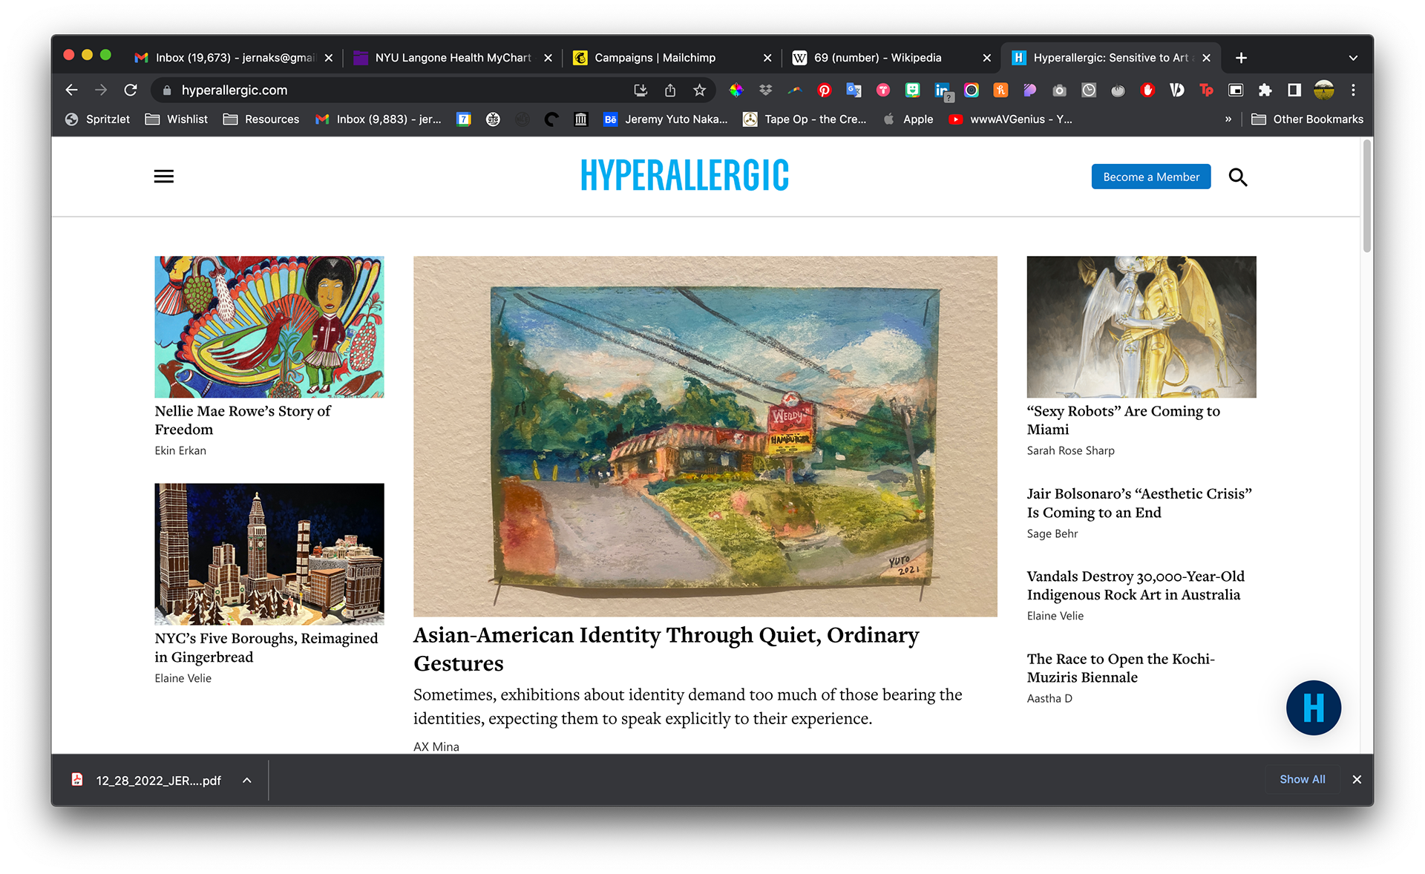Image resolution: width=1425 pixels, height=874 pixels.
Task: Click the Become a Member button
Action: [x=1150, y=177]
